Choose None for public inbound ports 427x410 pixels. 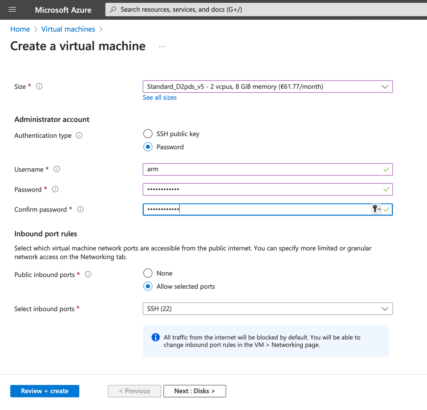[x=148, y=273]
